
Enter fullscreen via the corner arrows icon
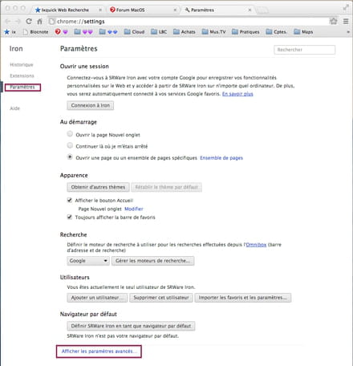click(346, 7)
